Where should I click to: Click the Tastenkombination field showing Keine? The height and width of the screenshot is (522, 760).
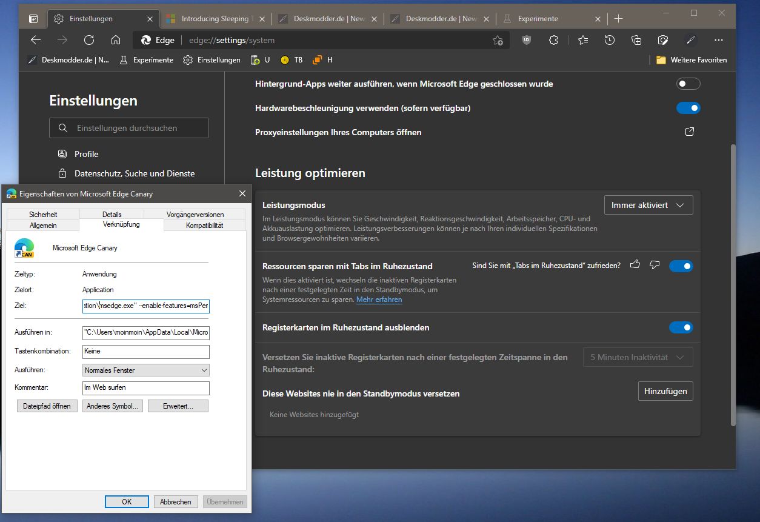pyautogui.click(x=146, y=351)
